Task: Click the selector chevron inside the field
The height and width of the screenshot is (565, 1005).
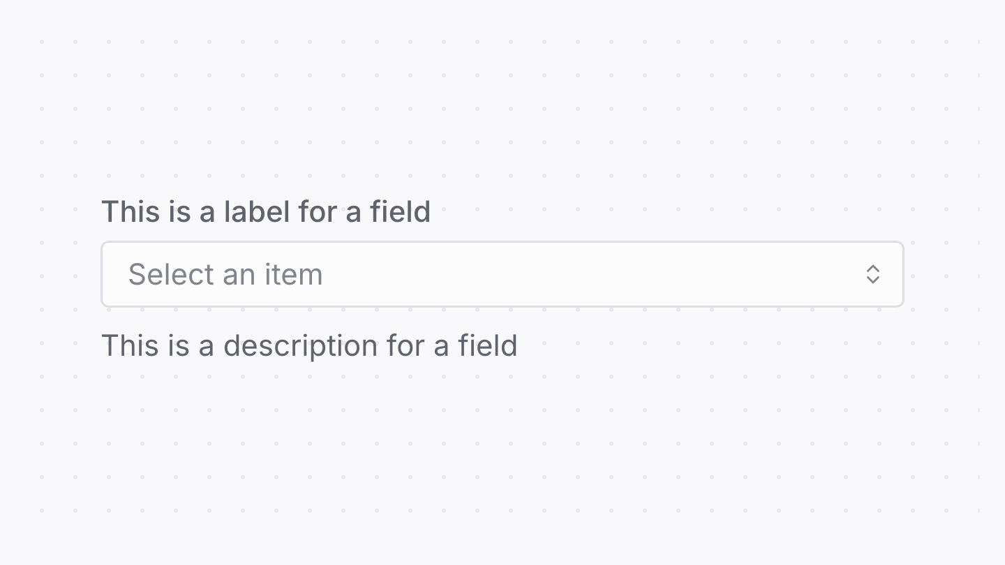Action: [x=873, y=274]
